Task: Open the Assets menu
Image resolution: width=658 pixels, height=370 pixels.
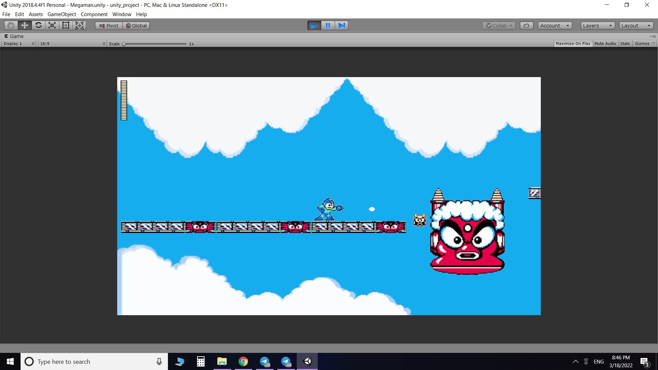Action: tap(36, 14)
